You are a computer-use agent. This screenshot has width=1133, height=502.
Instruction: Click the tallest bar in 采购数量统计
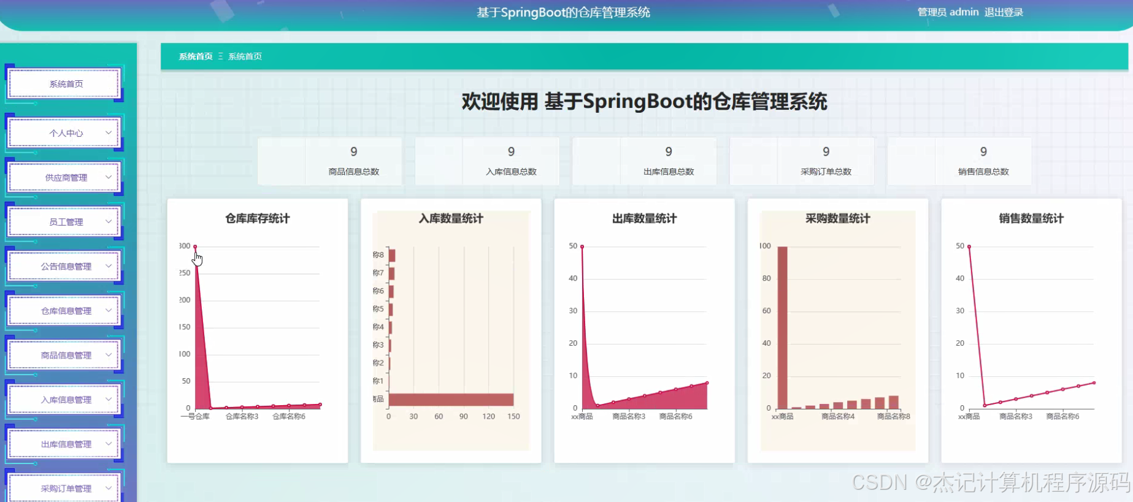pos(782,327)
